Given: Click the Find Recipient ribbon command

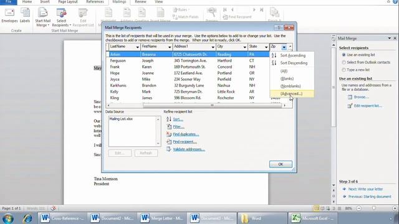Looking at the screenshot, I should tap(237, 17).
